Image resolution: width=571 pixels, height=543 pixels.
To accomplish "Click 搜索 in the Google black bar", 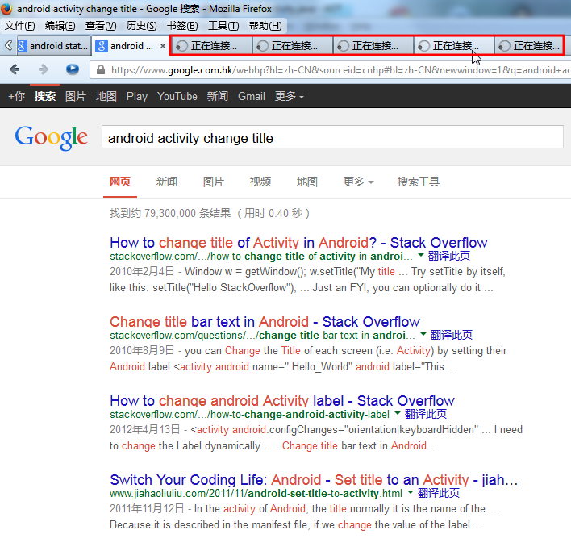I will coord(45,96).
